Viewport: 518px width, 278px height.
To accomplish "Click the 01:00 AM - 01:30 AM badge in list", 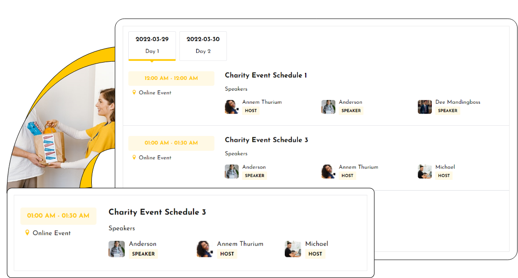I will pos(171,143).
